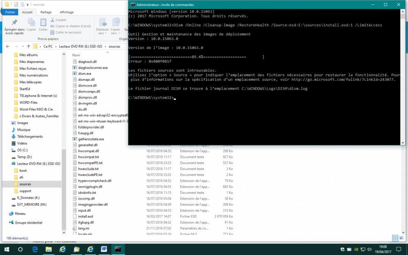Click Copier le chemin d'accès

(73, 26)
